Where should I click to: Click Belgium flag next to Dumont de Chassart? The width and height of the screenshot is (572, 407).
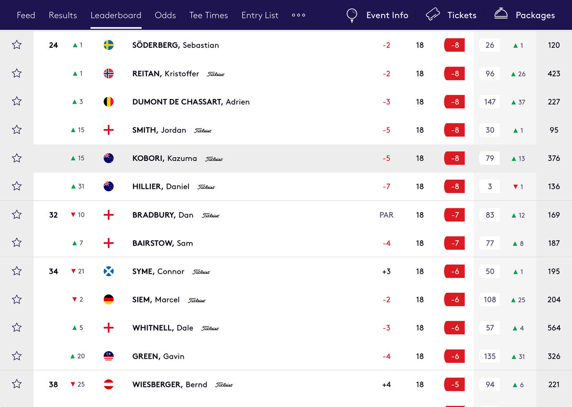coord(109,101)
